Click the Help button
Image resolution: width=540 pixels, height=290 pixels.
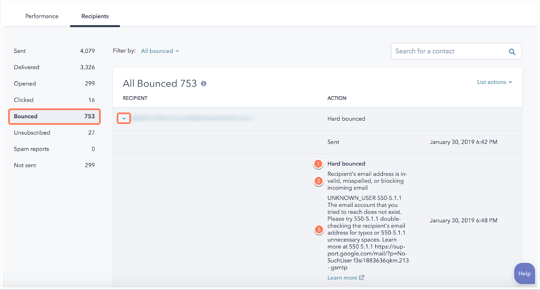(524, 273)
